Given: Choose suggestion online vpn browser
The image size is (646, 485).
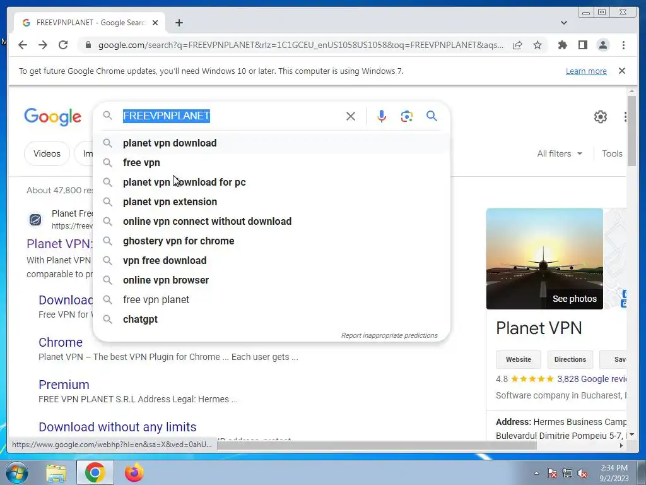Looking at the screenshot, I should point(271,280).
